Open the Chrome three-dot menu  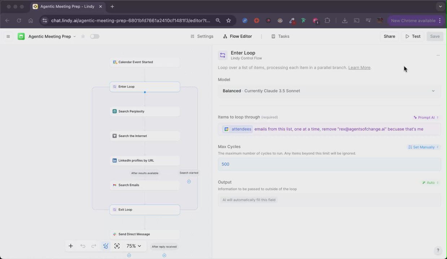[440, 21]
